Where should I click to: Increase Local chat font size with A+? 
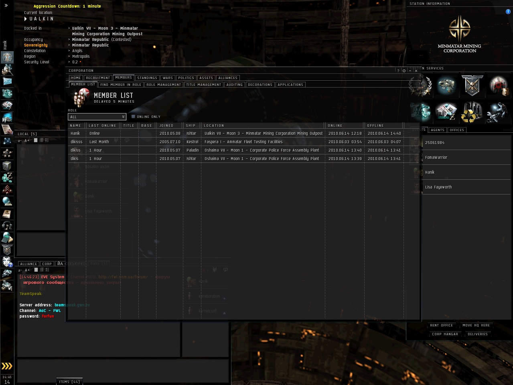pos(27,141)
